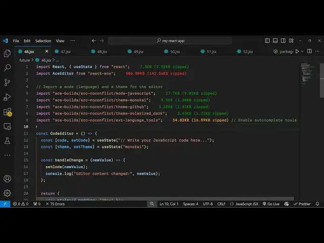The image size is (324, 243).
Task: Toggle secondary side bar layout button
Action: click(283, 40)
